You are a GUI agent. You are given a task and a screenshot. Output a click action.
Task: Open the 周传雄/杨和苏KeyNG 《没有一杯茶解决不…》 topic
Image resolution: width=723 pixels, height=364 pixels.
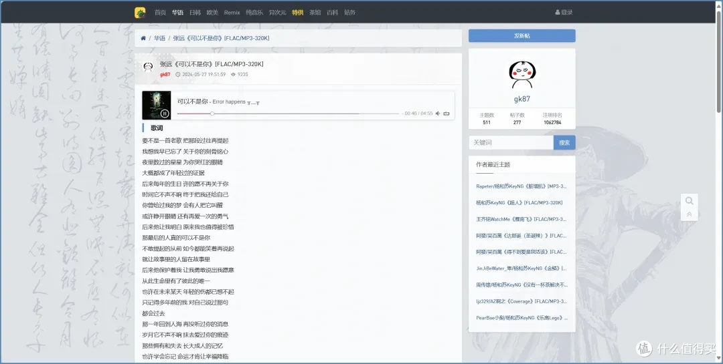click(x=522, y=285)
